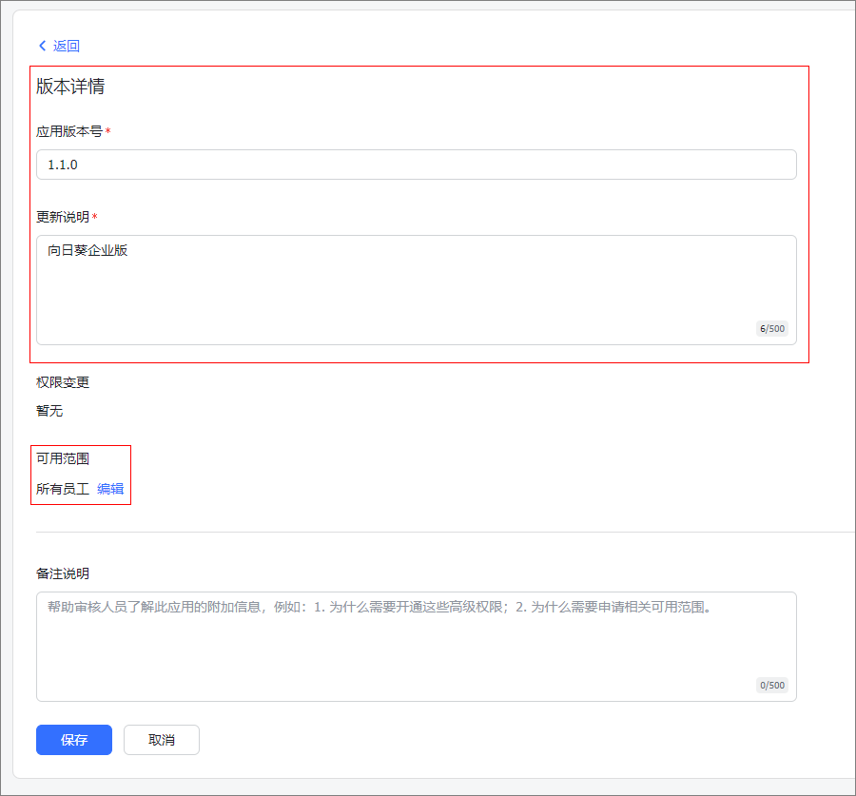
Task: Click the 应用版本号 field label
Action: tap(68, 131)
